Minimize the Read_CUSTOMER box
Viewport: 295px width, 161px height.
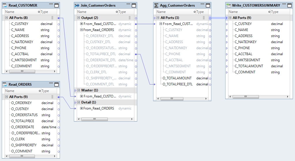pyautogui.click(x=51, y=4)
